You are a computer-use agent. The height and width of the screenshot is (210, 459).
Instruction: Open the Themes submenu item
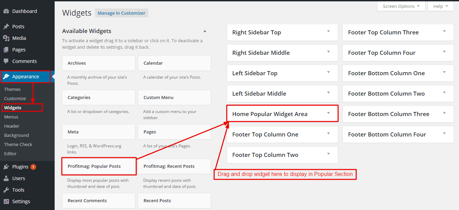pos(12,89)
